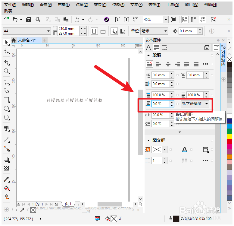The image size is (234, 226).
Task: Open the 效果 menu
Action: [x=100, y=5]
